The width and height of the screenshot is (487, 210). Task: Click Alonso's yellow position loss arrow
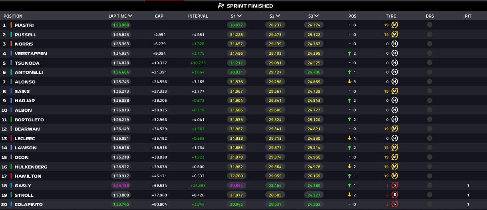pyautogui.click(x=349, y=82)
